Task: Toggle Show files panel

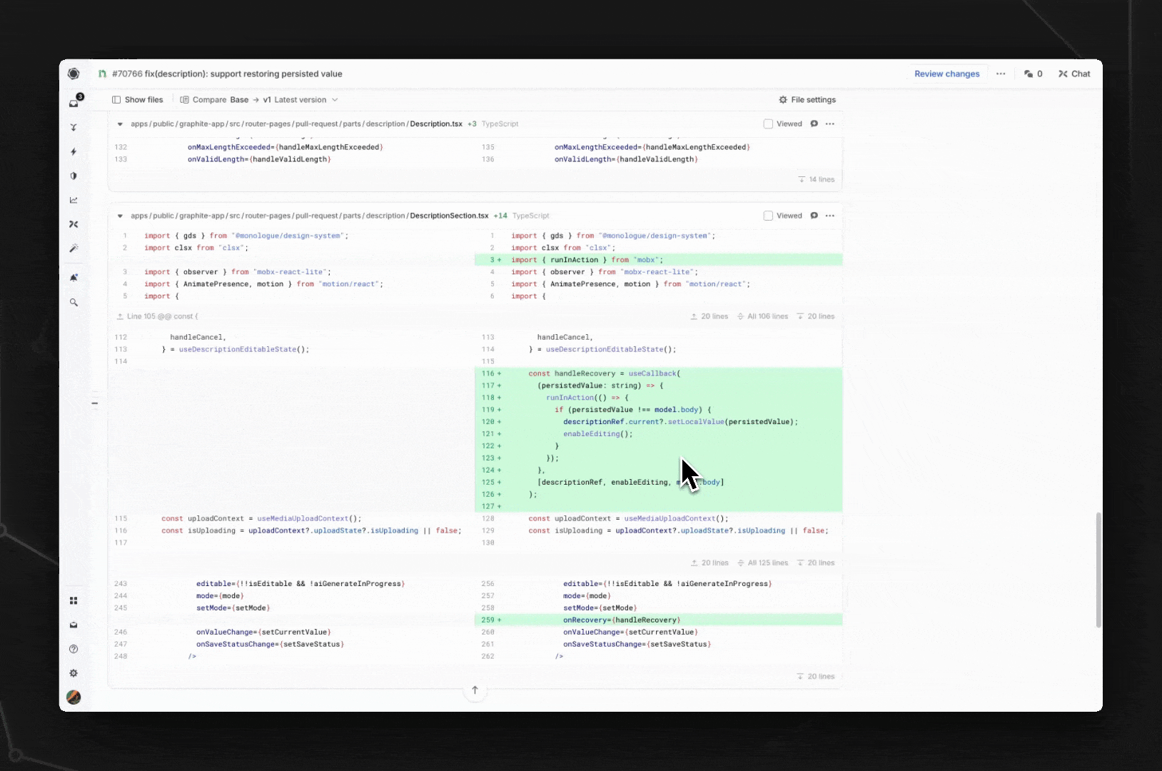Action: point(138,100)
